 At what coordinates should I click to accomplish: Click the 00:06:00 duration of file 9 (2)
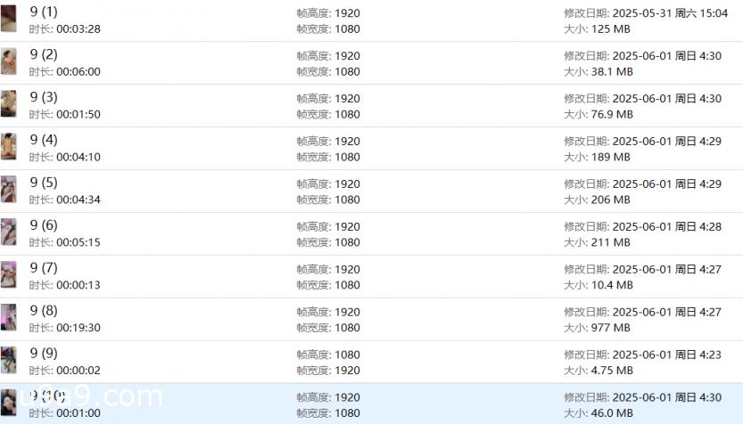pyautogui.click(x=78, y=71)
